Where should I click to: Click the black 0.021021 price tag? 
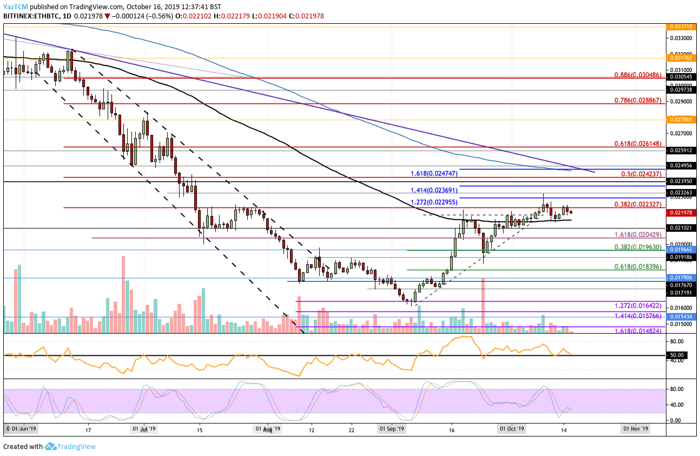coord(681,228)
